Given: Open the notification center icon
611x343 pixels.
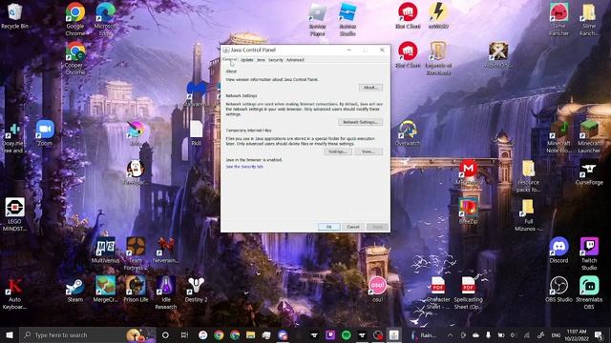Looking at the screenshot, I should pos(599,334).
